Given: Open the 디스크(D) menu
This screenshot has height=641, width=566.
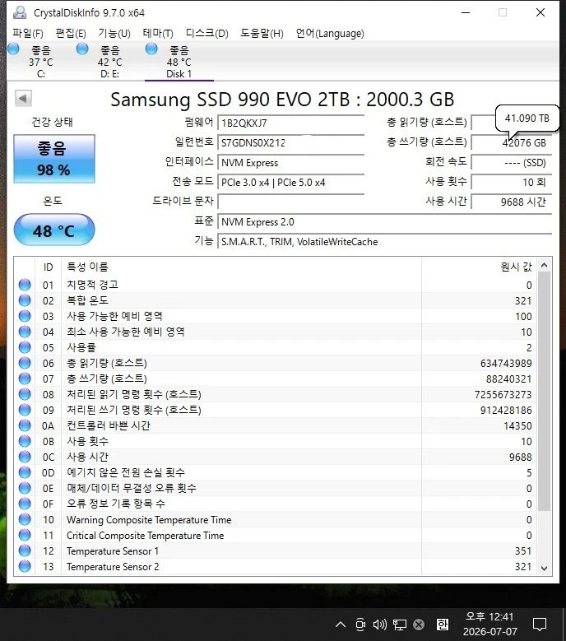Looking at the screenshot, I should 206,34.
